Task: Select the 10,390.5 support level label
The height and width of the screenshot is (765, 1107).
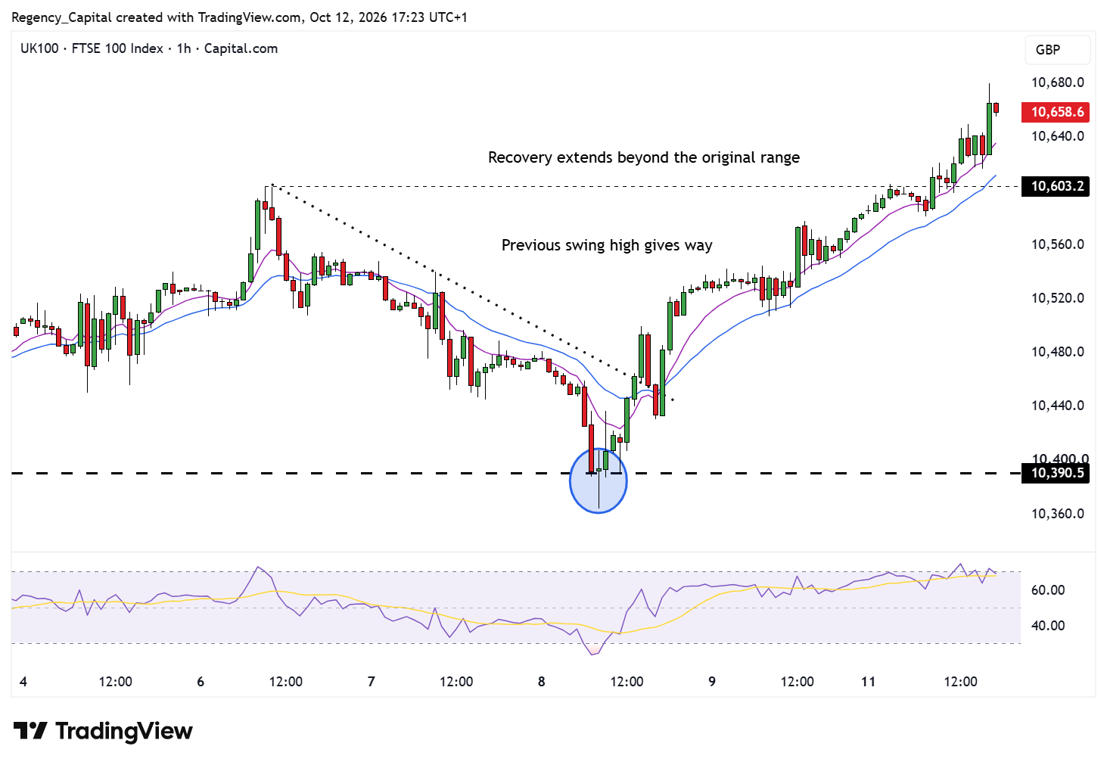Action: tap(1056, 474)
